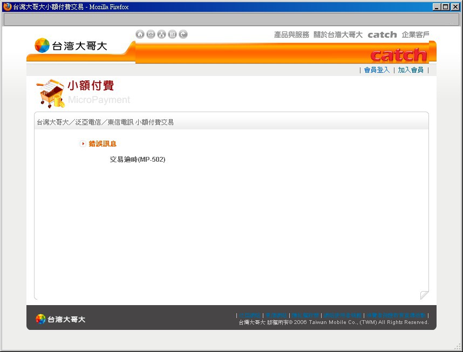The width and height of the screenshot is (463, 352).
Task: Click the Taiwan Mobile copyright text
Action: tap(333, 322)
